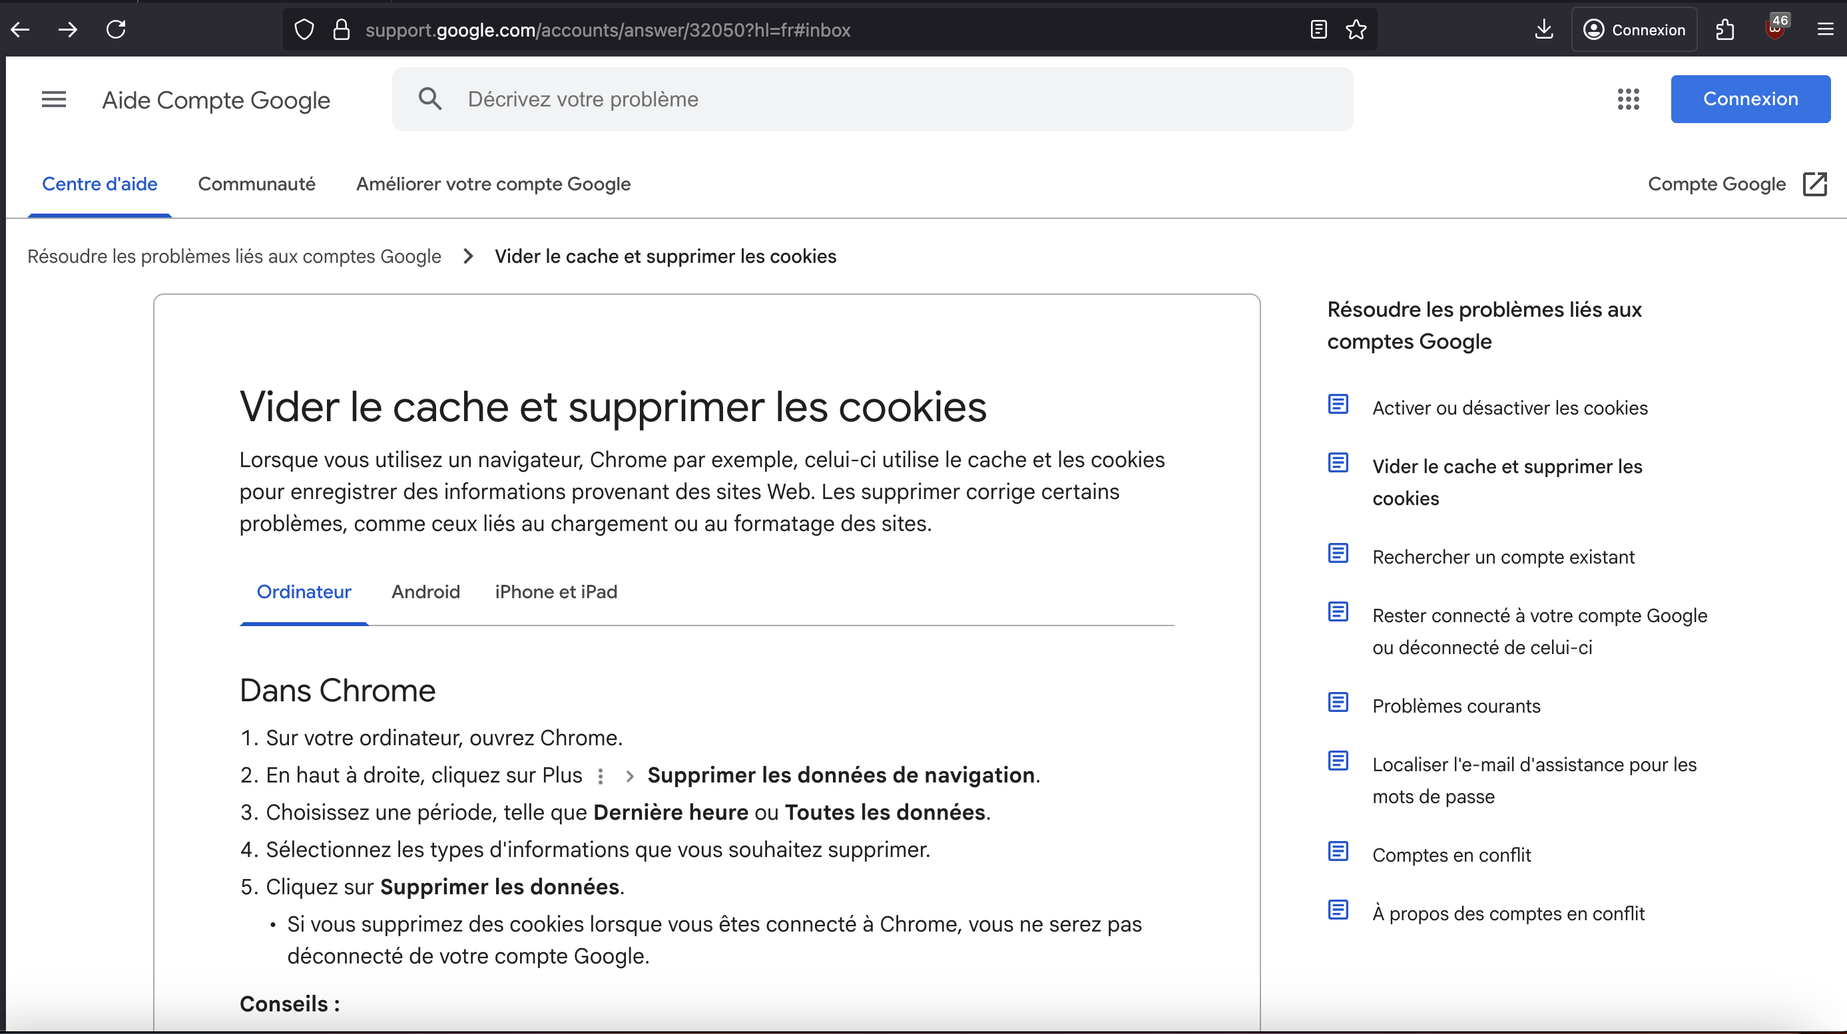The height and width of the screenshot is (1034, 1847).
Task: Click the blue Connexion button
Action: coord(1750,99)
